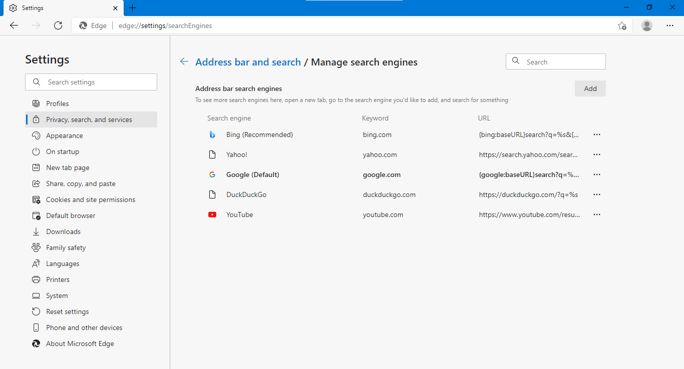Screen dimensions: 684x369
Task: Click the Bing (Recommended) name
Action: [x=259, y=134]
